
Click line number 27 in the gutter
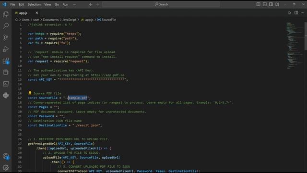[20, 144]
